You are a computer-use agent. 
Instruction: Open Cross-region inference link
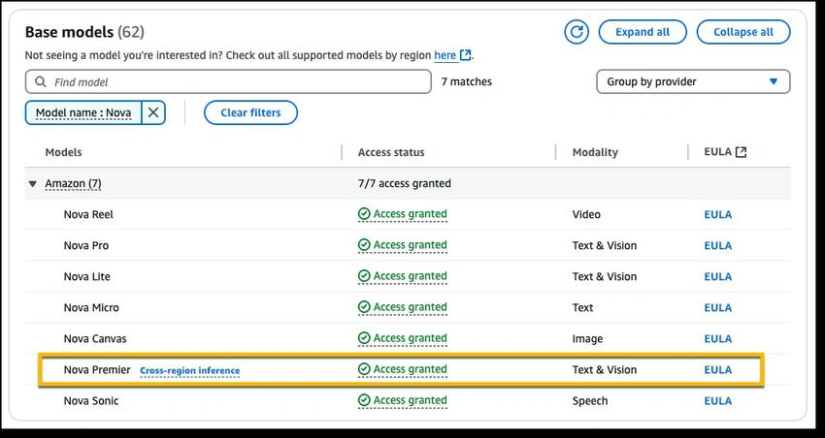click(x=190, y=371)
